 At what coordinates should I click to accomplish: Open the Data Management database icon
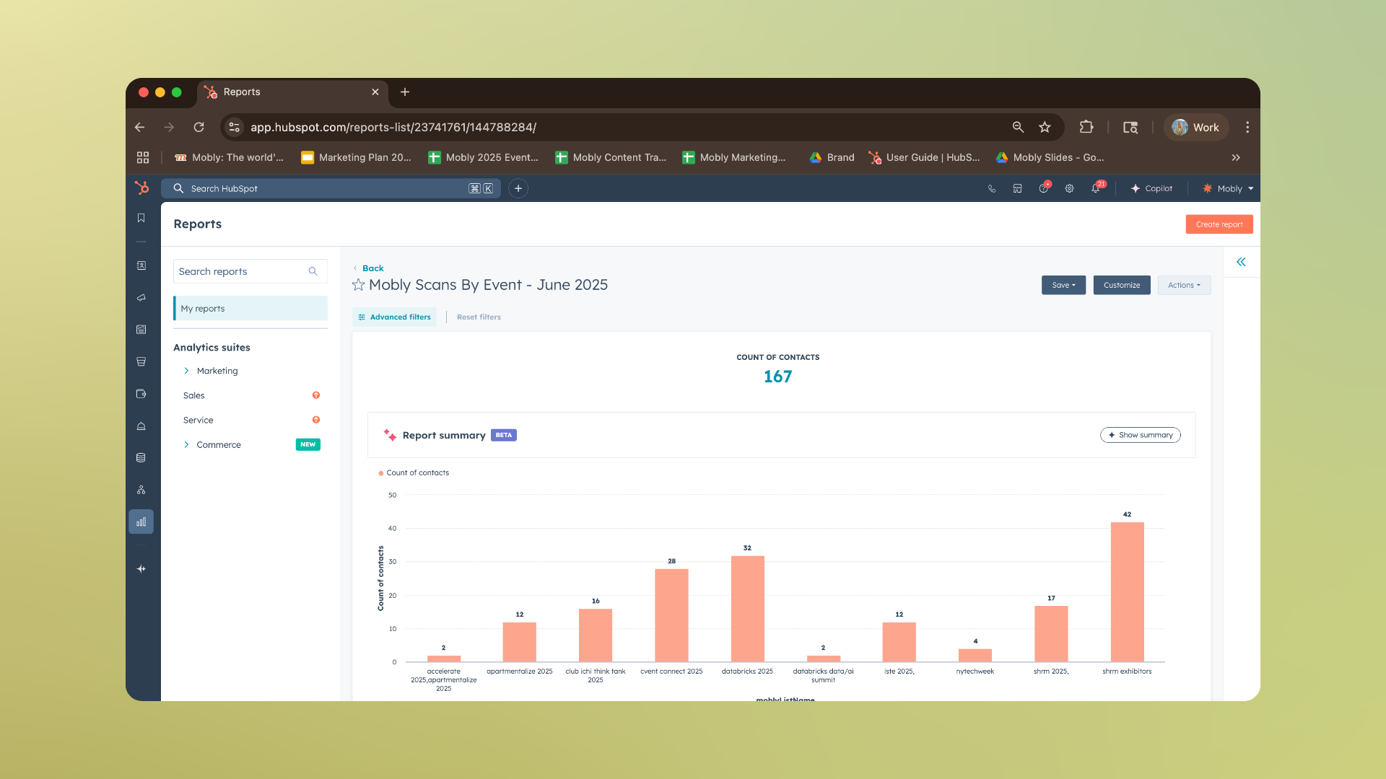click(141, 457)
